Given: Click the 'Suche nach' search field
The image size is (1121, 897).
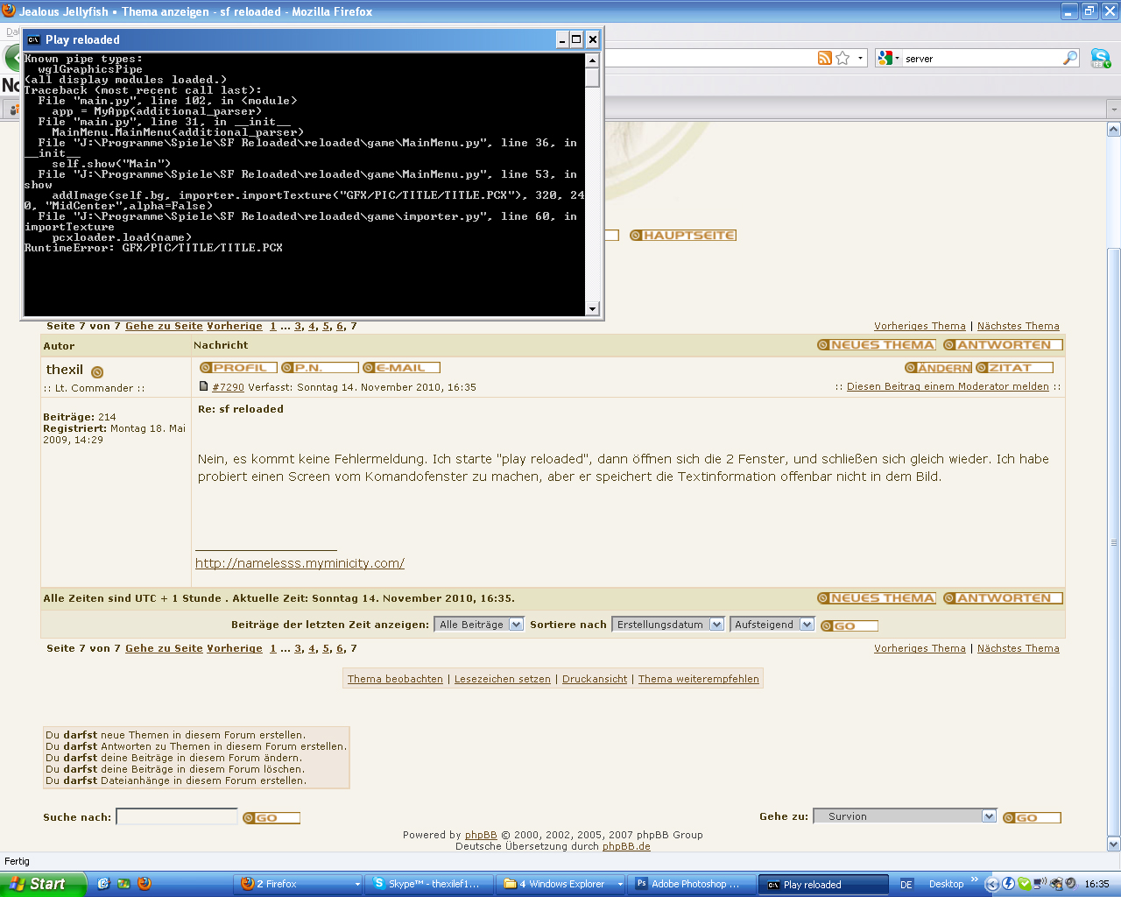Looking at the screenshot, I should pos(177,816).
